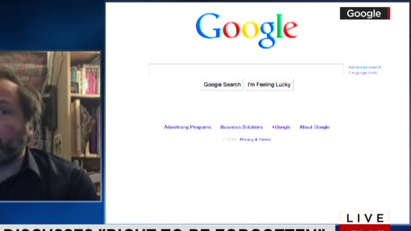
Task: Click the Google search input field
Action: click(x=247, y=70)
